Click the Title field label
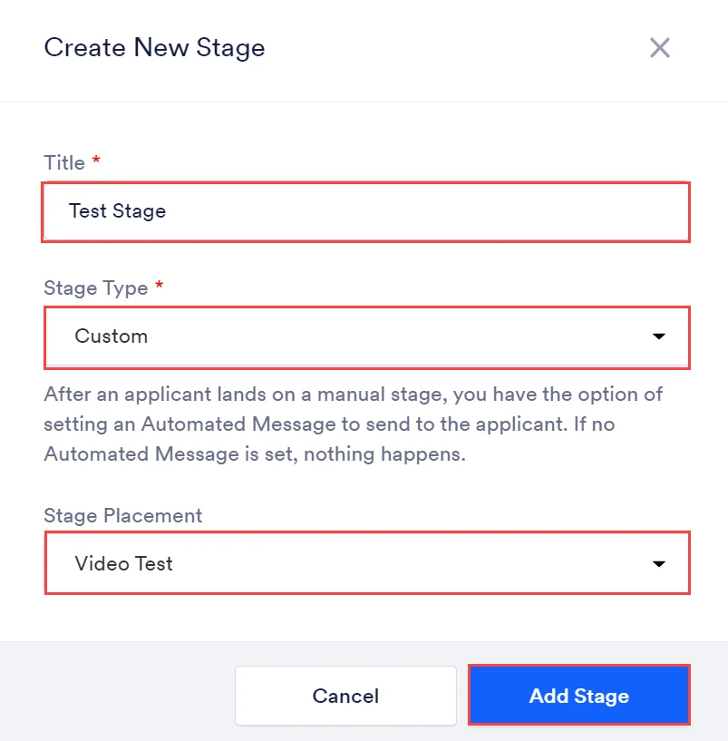728x741 pixels. 64,163
